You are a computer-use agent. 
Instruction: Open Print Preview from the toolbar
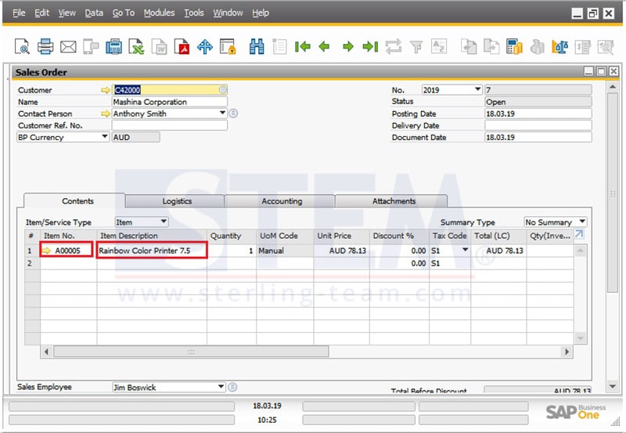22,47
